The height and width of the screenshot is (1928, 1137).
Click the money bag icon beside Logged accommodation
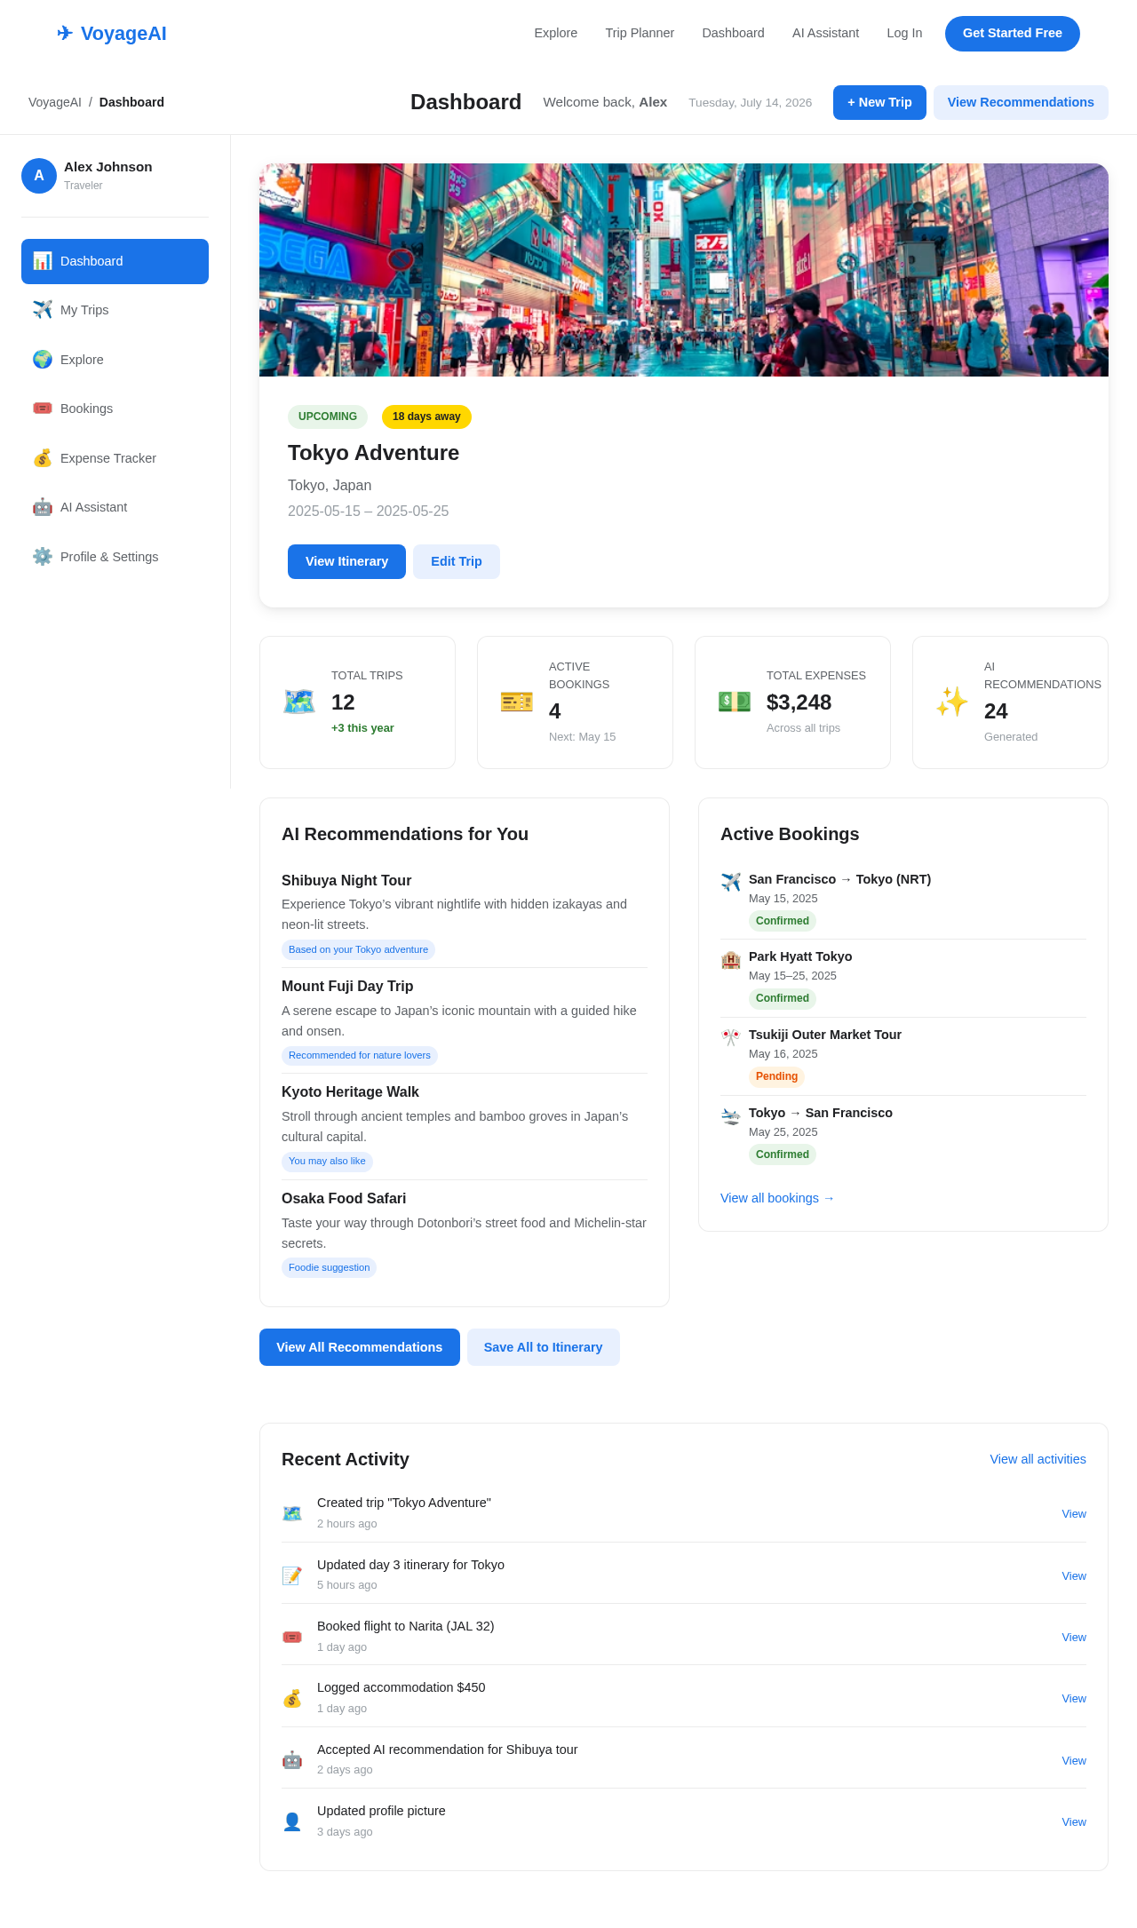(x=292, y=1699)
